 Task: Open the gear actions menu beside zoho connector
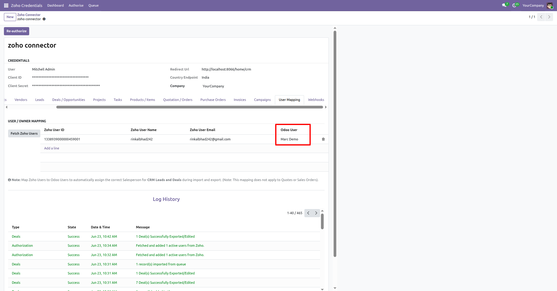click(x=44, y=19)
